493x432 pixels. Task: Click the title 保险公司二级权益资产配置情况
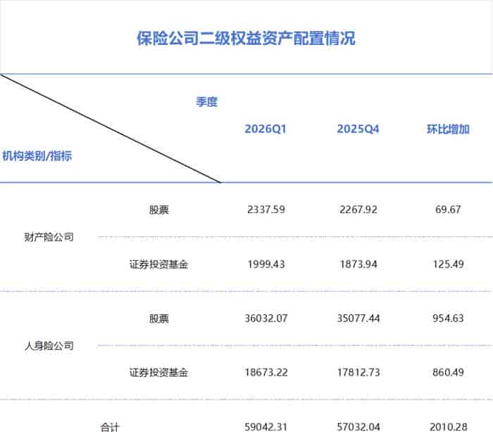click(246, 38)
